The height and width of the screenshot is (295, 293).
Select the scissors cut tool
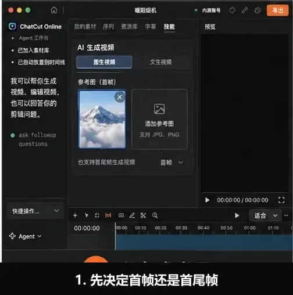143,215
